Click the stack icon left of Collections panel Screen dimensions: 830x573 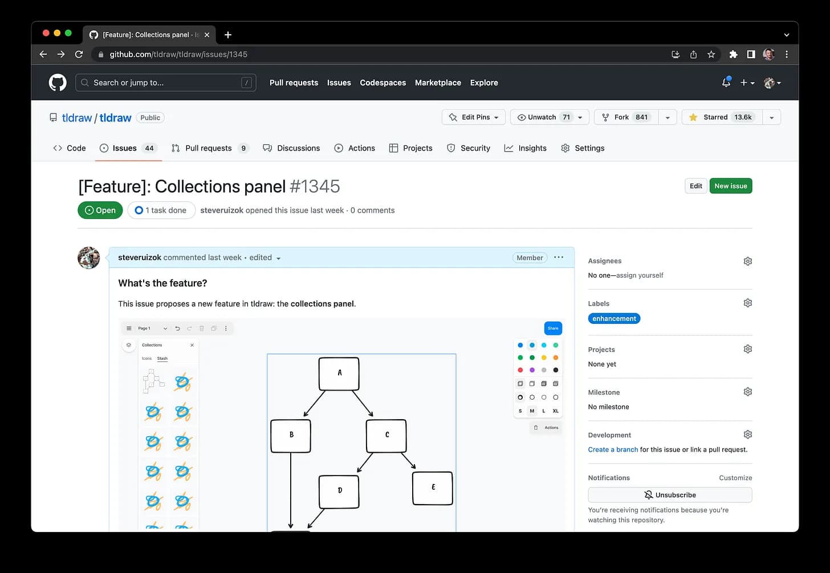point(129,345)
